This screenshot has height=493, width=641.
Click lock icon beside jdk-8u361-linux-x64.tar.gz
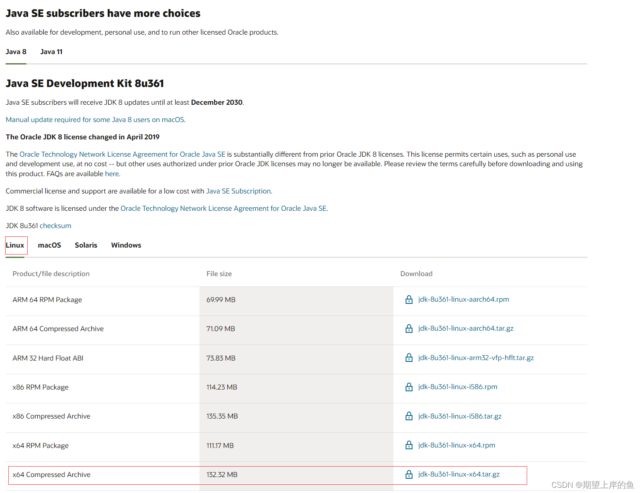pyautogui.click(x=409, y=474)
